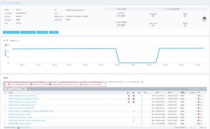
Task: Click the first breadcrumb link at the top
Action: (x=4, y=3)
